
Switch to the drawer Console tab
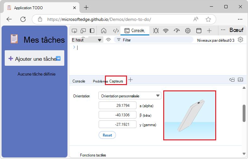[x=79, y=81]
